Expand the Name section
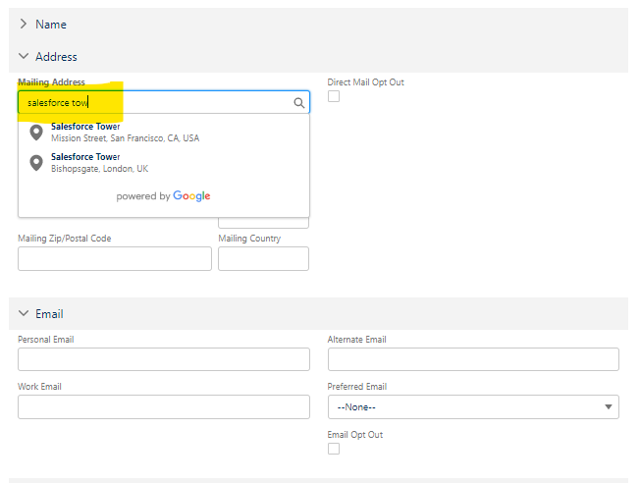Viewport: 640px width, 483px height. (24, 24)
